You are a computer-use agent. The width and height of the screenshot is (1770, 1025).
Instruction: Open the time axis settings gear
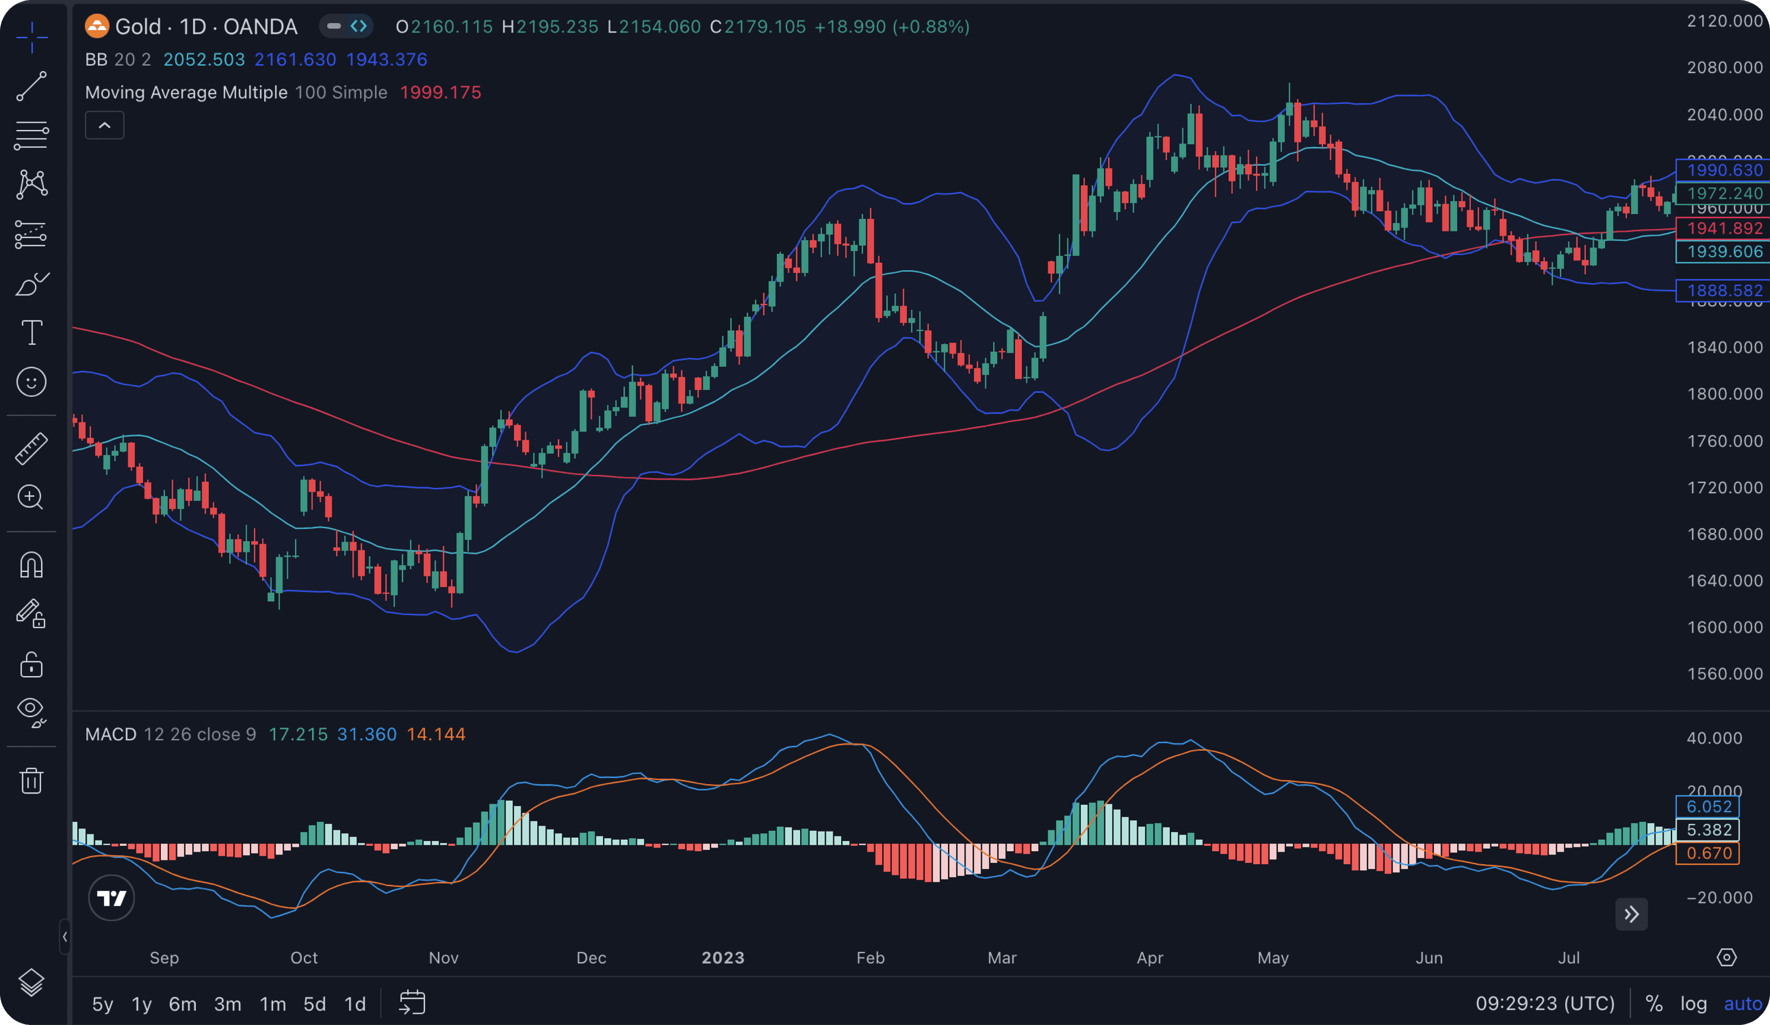(x=1727, y=957)
